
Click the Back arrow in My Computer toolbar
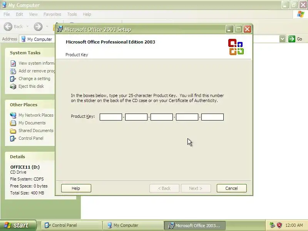[x=8, y=27]
